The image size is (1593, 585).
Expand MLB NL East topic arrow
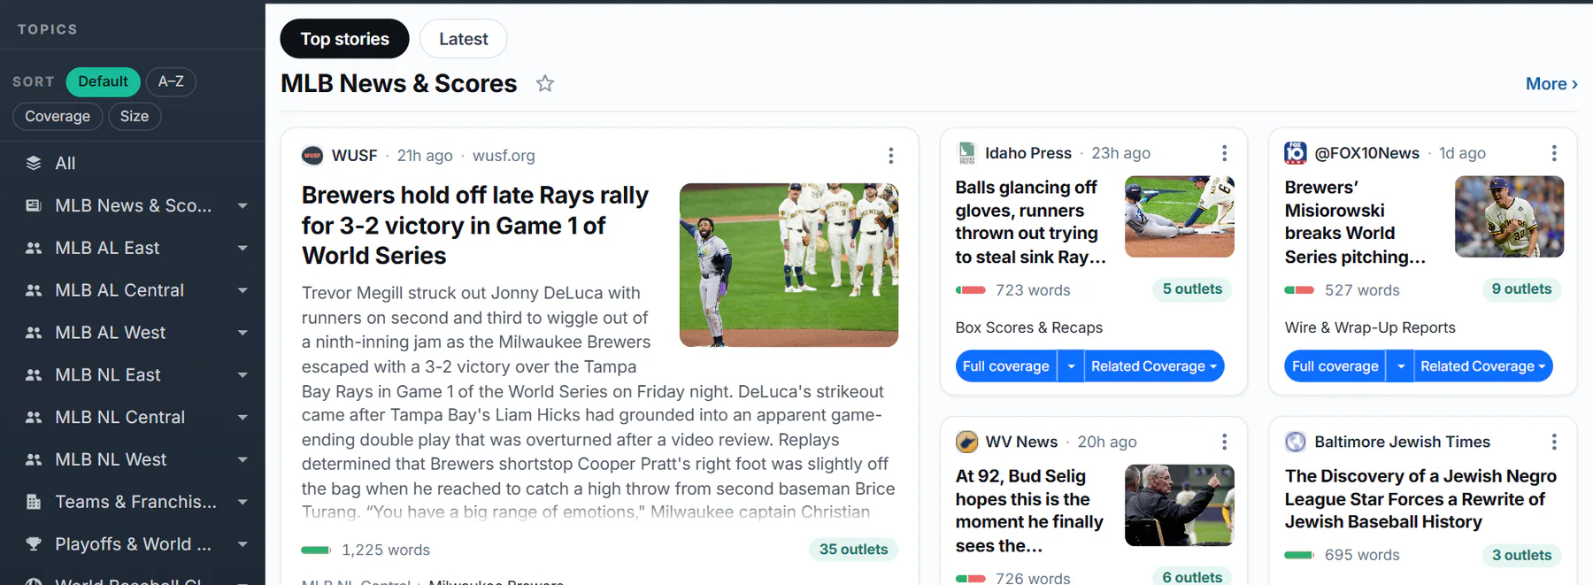point(242,375)
